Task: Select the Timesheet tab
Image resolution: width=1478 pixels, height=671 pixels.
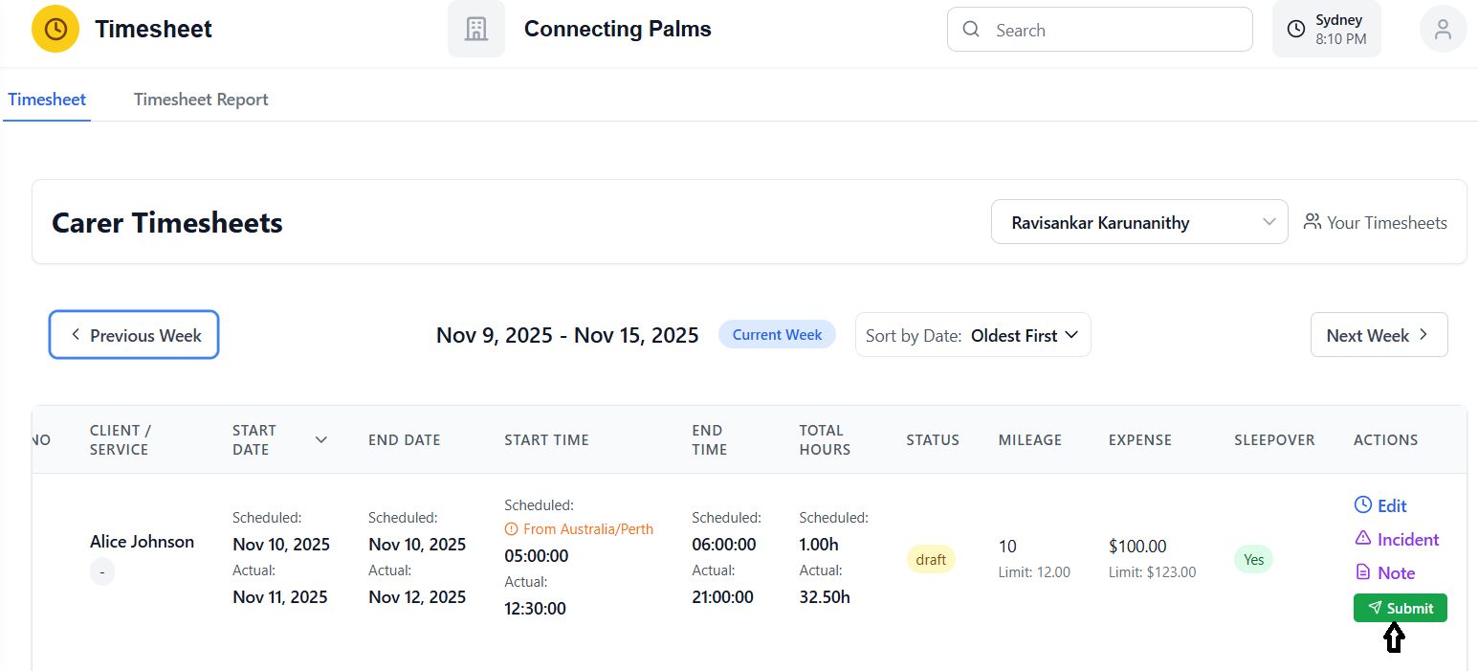Action: [47, 100]
